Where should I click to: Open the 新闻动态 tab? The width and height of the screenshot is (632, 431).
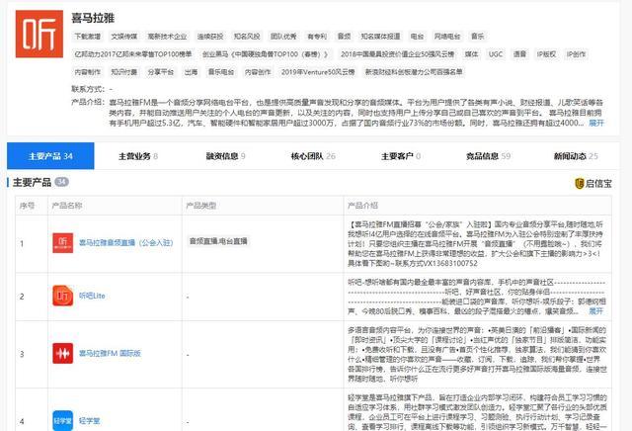click(x=576, y=156)
